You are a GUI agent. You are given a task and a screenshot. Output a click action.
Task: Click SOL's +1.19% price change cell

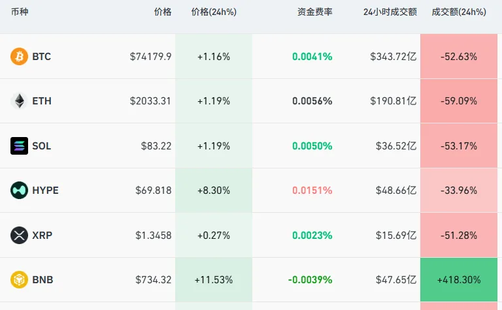point(214,146)
